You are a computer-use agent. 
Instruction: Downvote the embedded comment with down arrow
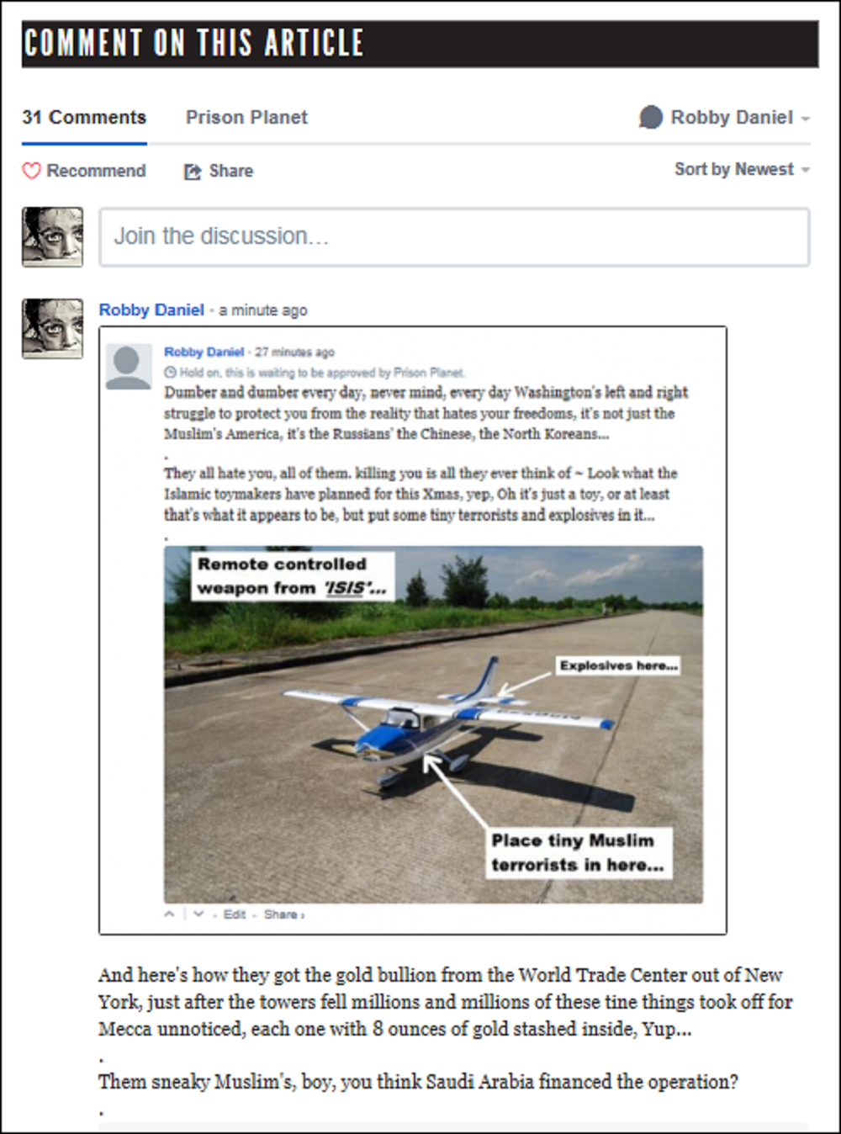pyautogui.click(x=198, y=914)
